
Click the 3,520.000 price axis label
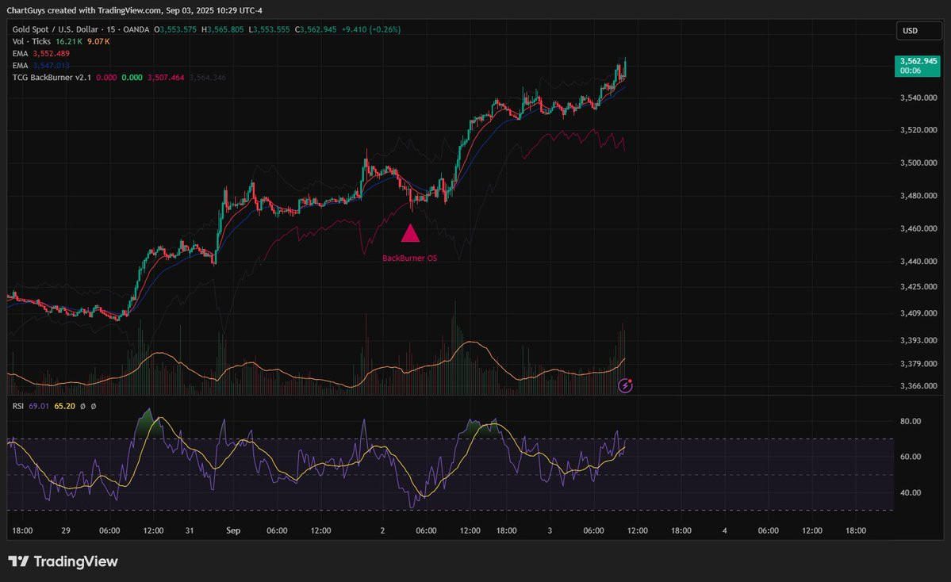(x=918, y=130)
